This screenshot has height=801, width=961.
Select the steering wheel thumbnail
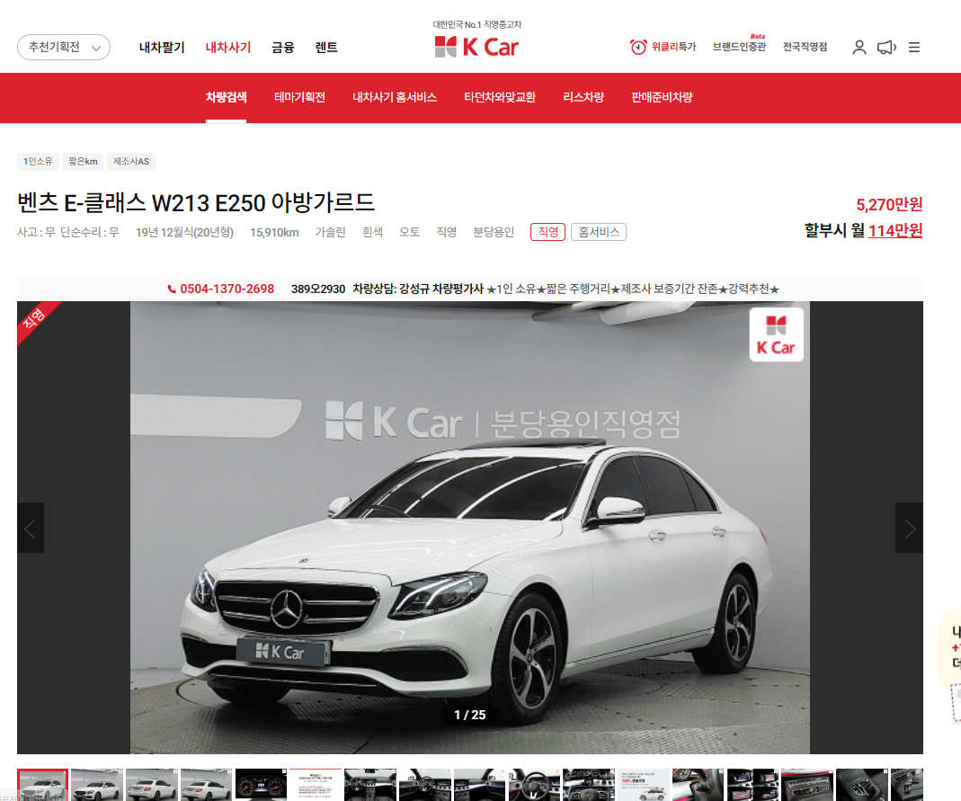point(534,785)
